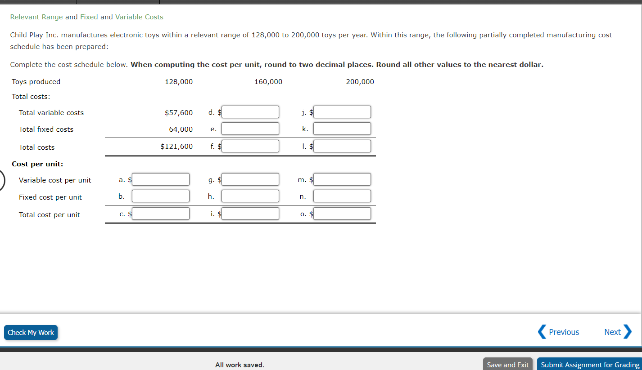Click Submit Assignment for Grading
Screen dimensions: 642x370
point(589,365)
